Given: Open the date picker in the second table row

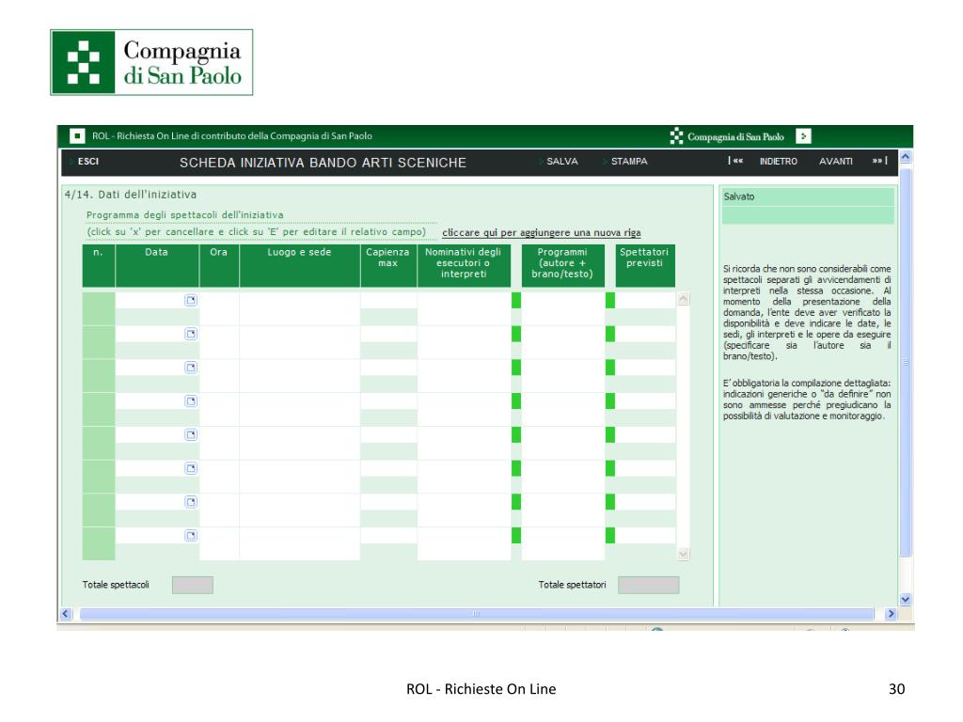Looking at the screenshot, I should click(x=191, y=334).
